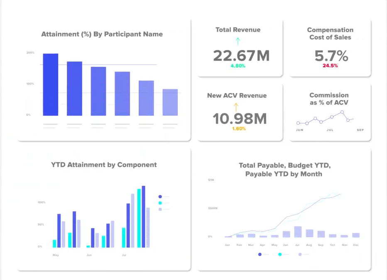Click the lavender legend dot below Total Payable chart
The image size is (387, 280).
tap(300, 254)
